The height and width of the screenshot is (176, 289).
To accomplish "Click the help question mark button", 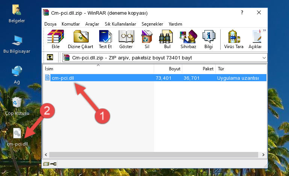I will pos(242,12).
